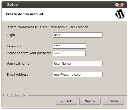The height and width of the screenshot is (110, 128).
Task: Click the Please confirm your password label
Action: tap(29, 53)
